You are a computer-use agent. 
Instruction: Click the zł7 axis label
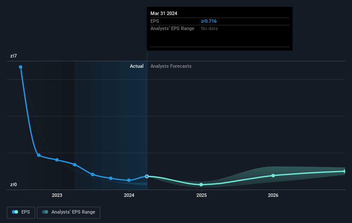coord(13,56)
